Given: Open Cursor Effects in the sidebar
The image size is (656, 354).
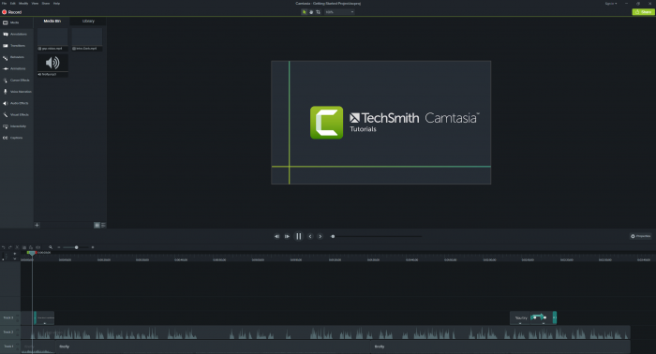Looking at the screenshot, I should pos(17,81).
